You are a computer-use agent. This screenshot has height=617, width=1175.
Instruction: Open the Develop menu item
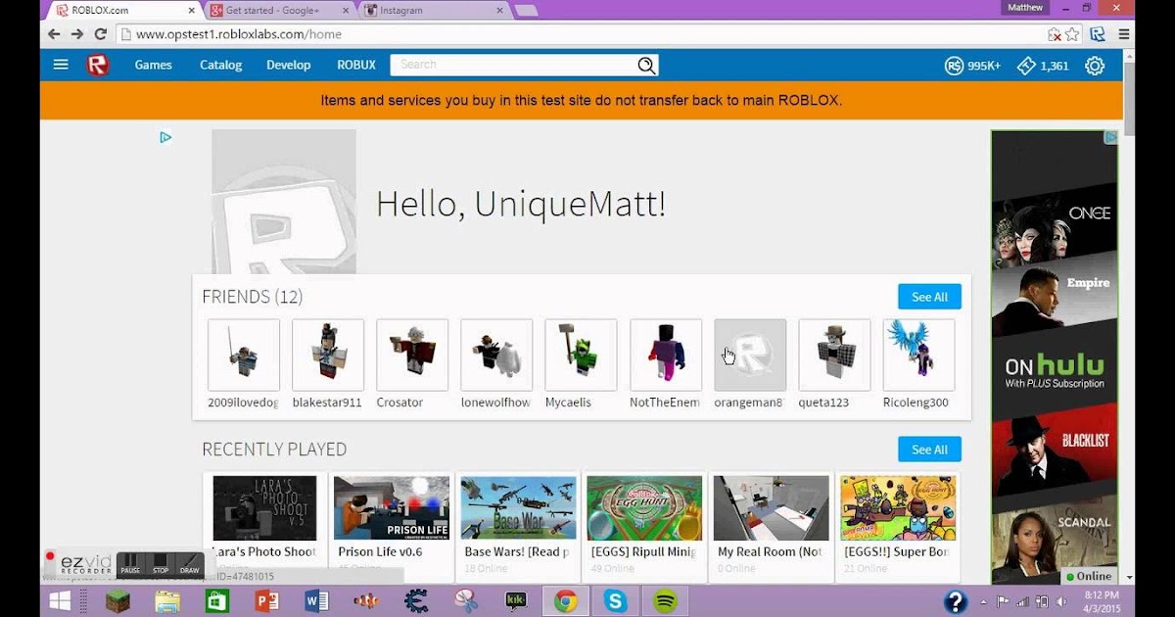click(289, 66)
